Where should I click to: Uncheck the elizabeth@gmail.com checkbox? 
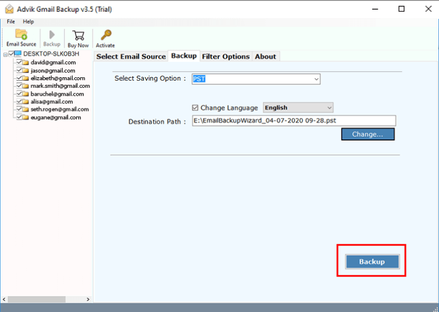19,78
